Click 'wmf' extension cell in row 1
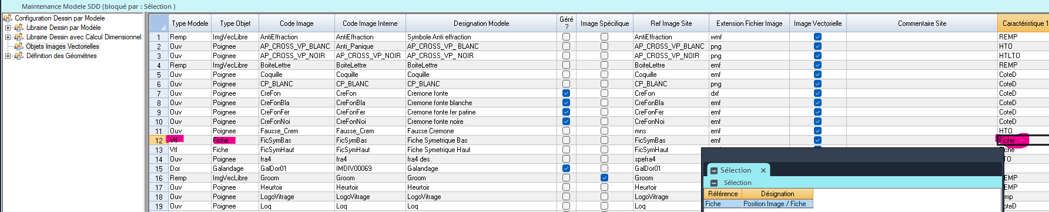The height and width of the screenshot is (212, 1049). pos(749,37)
